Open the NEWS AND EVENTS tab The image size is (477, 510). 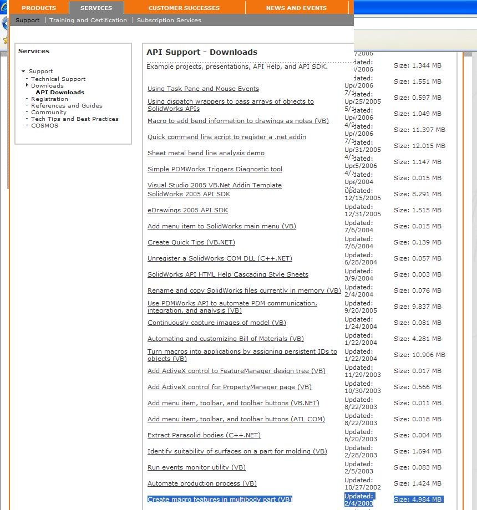click(296, 8)
